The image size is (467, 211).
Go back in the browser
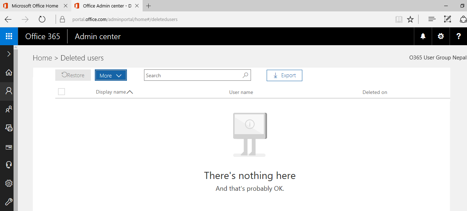[8, 19]
